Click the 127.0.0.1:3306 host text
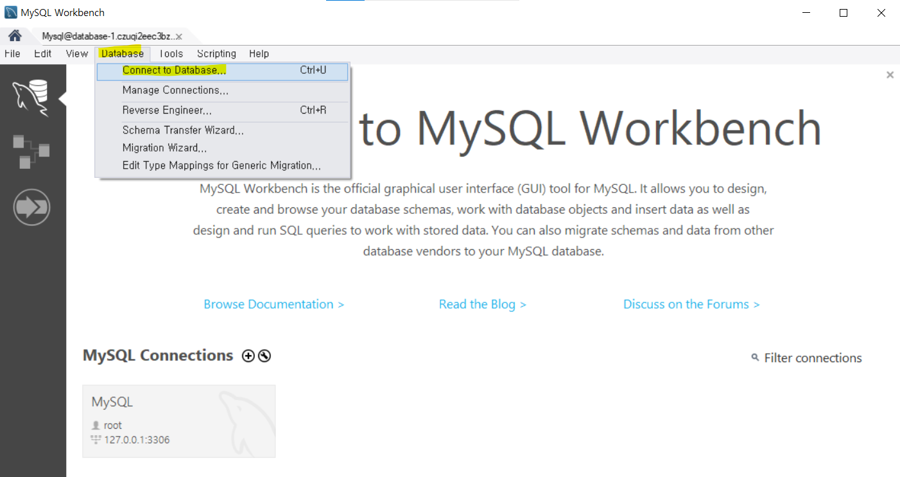 (x=137, y=440)
